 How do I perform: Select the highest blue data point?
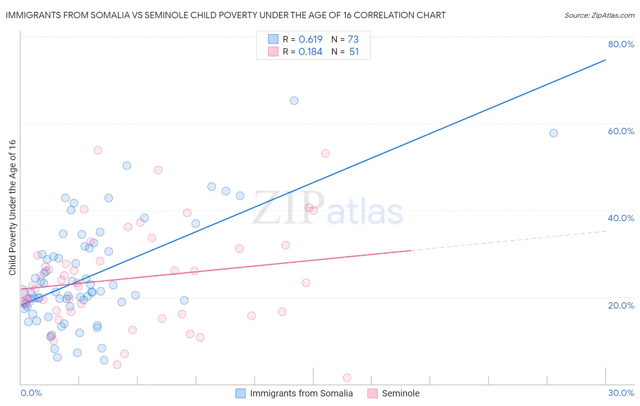coord(294,101)
